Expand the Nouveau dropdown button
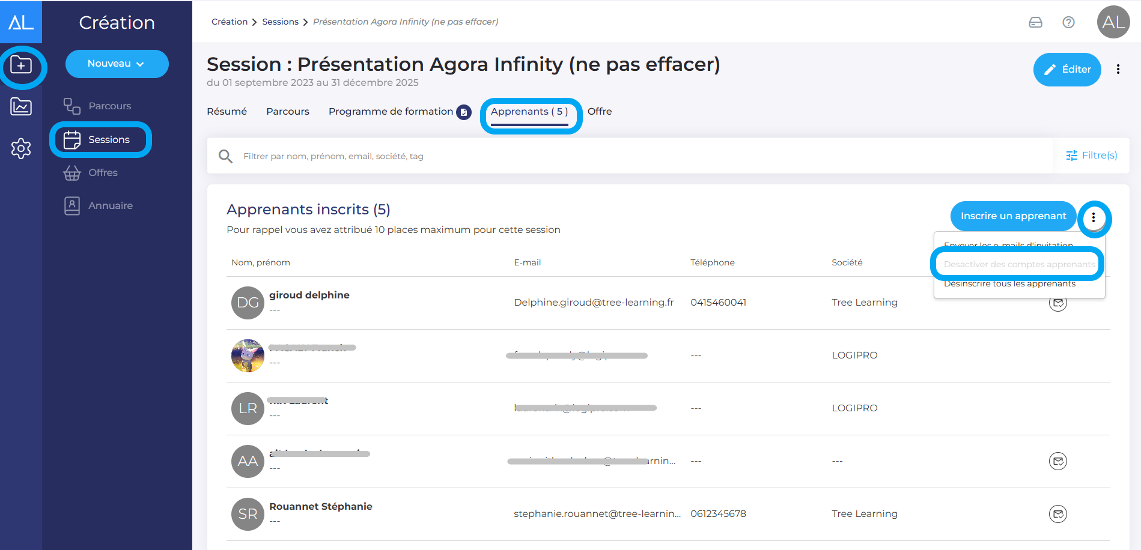The height and width of the screenshot is (550, 1141). click(117, 64)
